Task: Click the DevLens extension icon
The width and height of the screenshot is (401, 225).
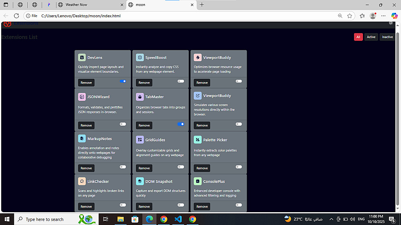Action: click(82, 58)
